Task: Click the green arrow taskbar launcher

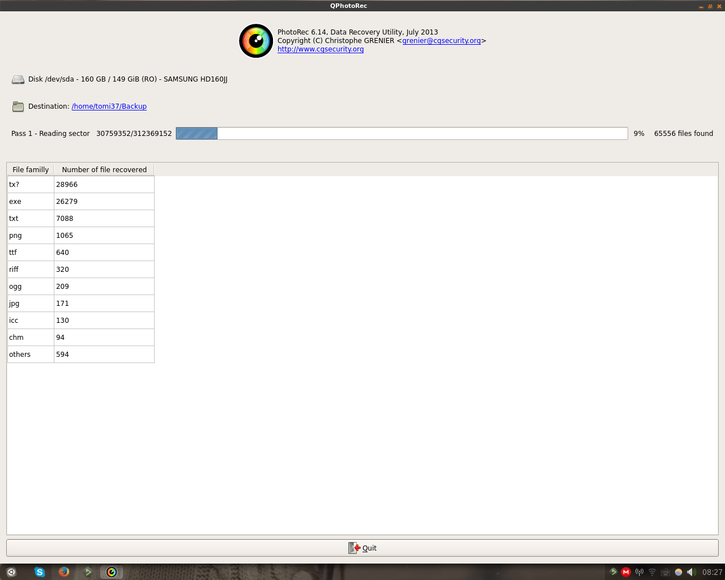Action: [88, 572]
